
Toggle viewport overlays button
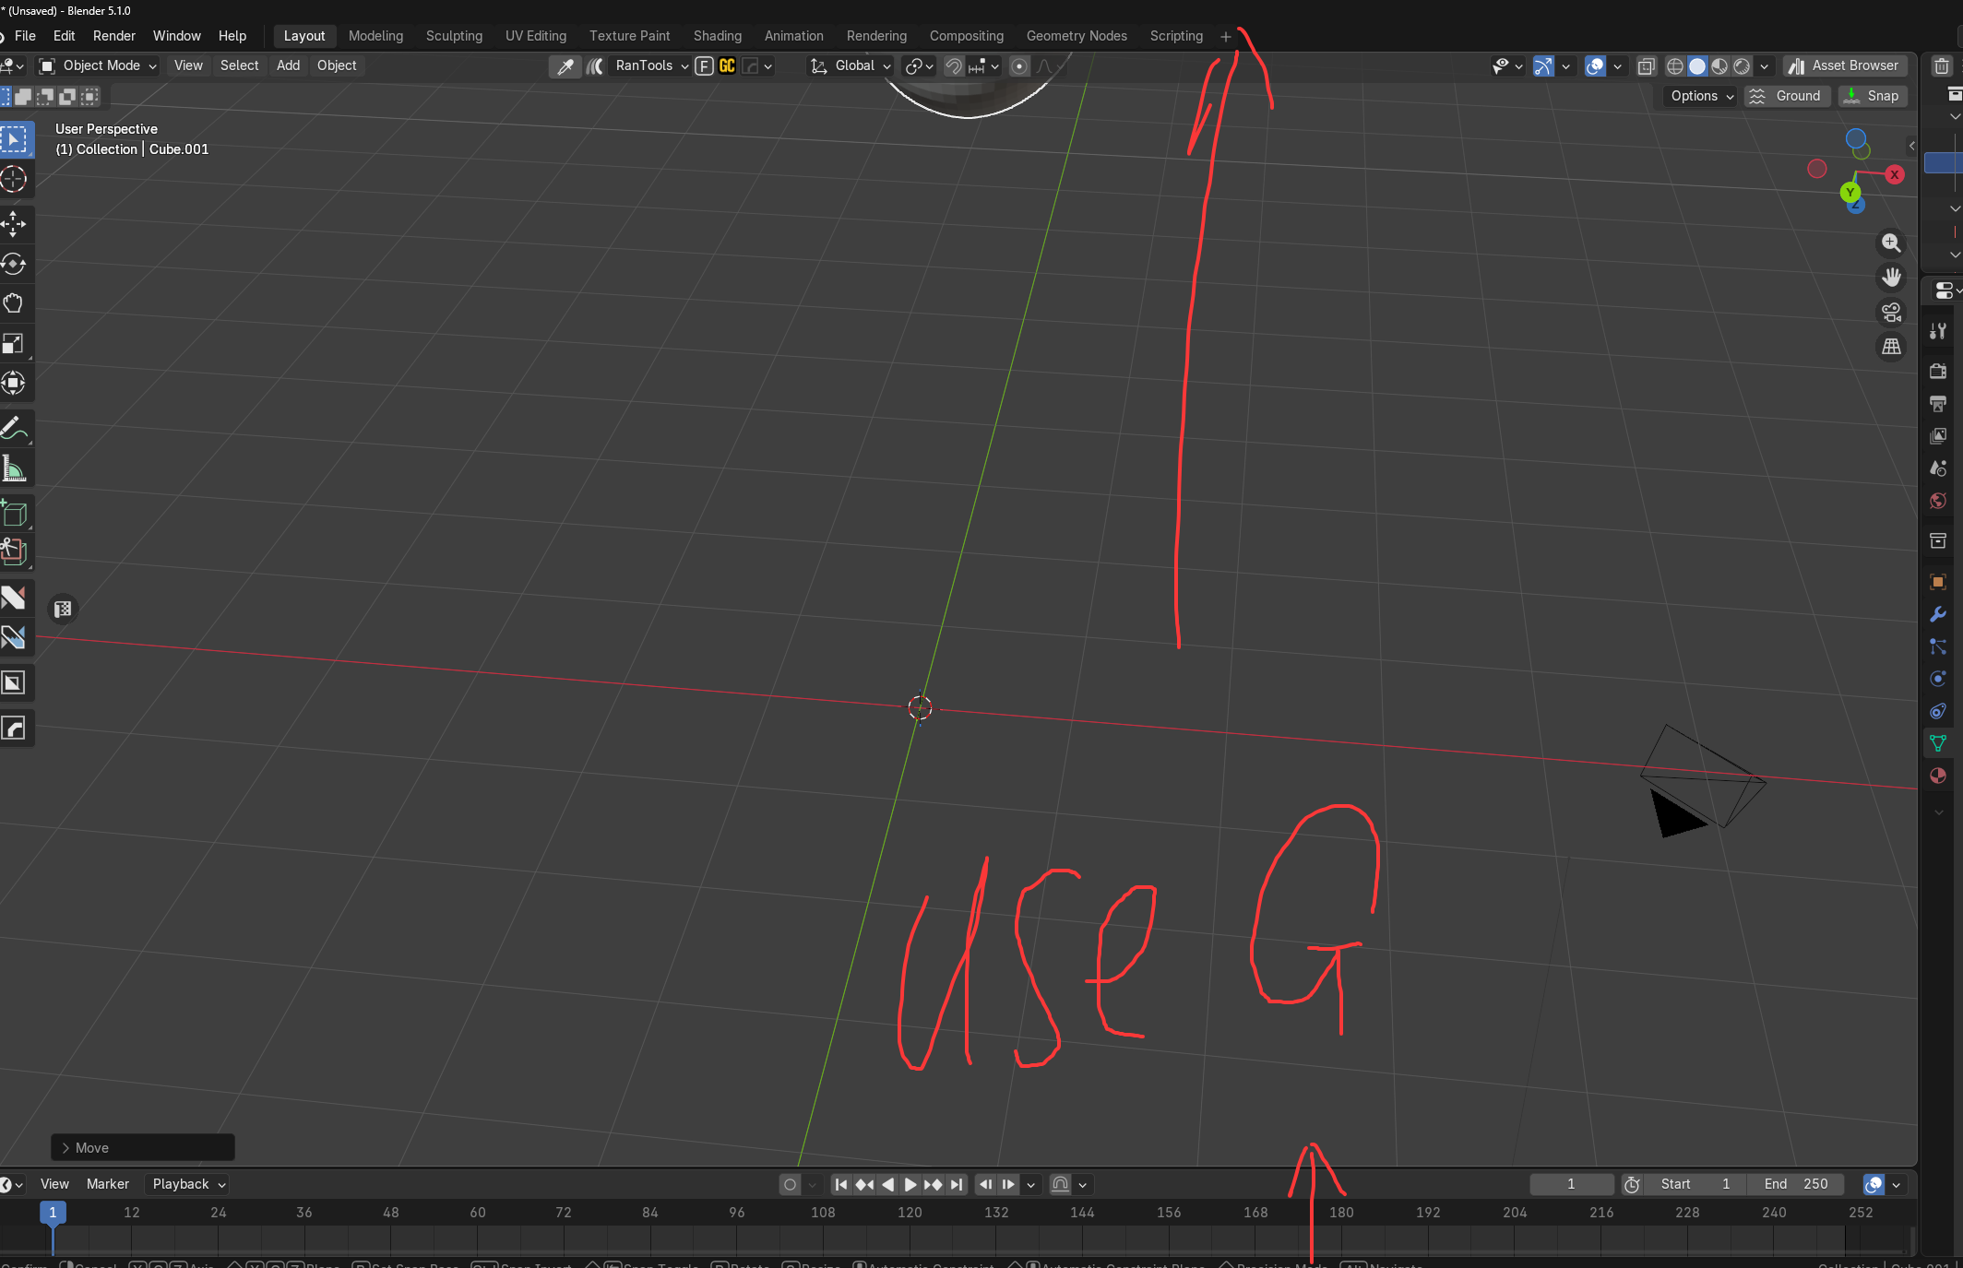point(1595,65)
